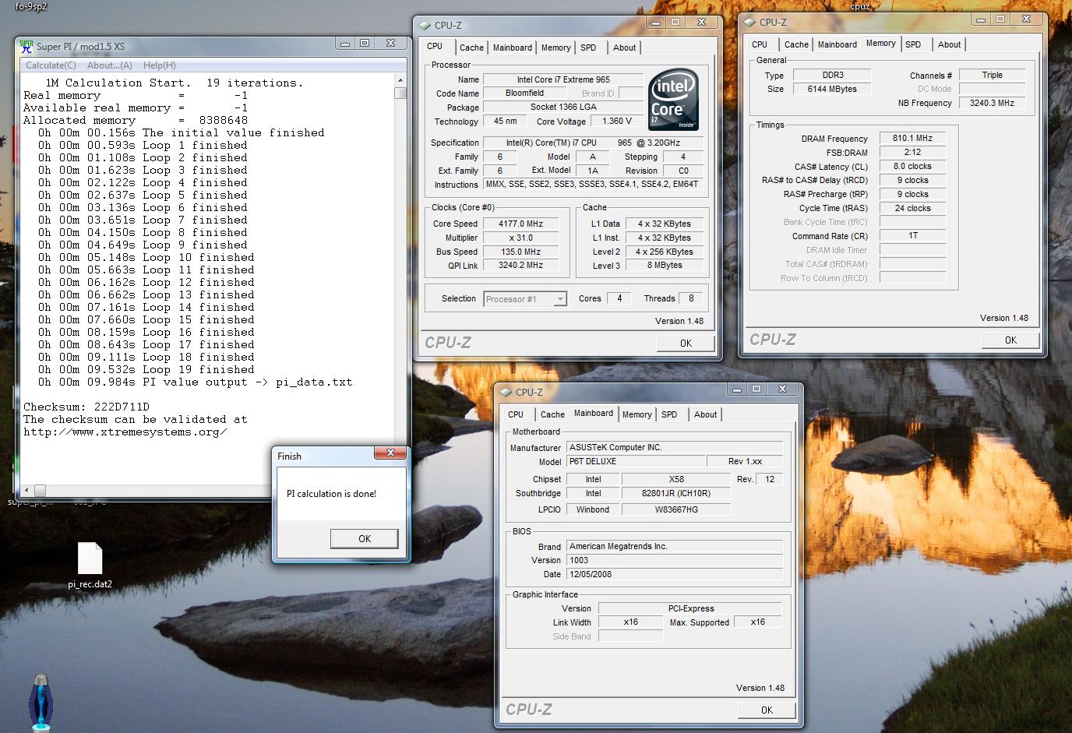Screen dimensions: 1072x733
Task: Select SPD tab in Memory window
Action: (x=914, y=44)
